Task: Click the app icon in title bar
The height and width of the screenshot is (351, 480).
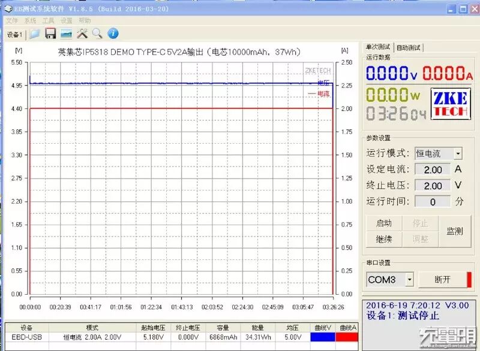Action: coord(8,9)
